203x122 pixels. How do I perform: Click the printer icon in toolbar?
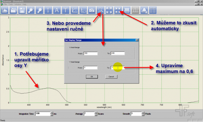(x=127, y=10)
